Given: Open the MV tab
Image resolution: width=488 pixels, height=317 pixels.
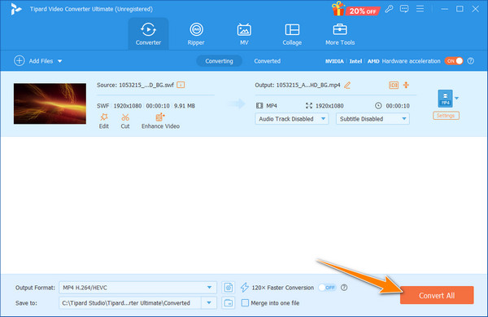Looking at the screenshot, I should point(244,34).
